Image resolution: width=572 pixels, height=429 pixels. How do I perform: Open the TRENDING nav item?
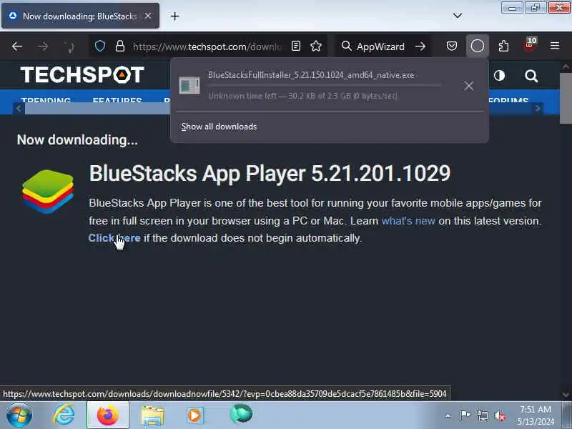[x=46, y=99]
